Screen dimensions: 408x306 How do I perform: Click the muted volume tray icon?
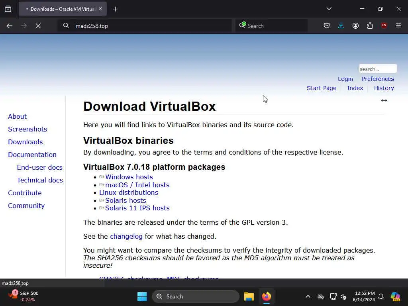[x=343, y=296]
